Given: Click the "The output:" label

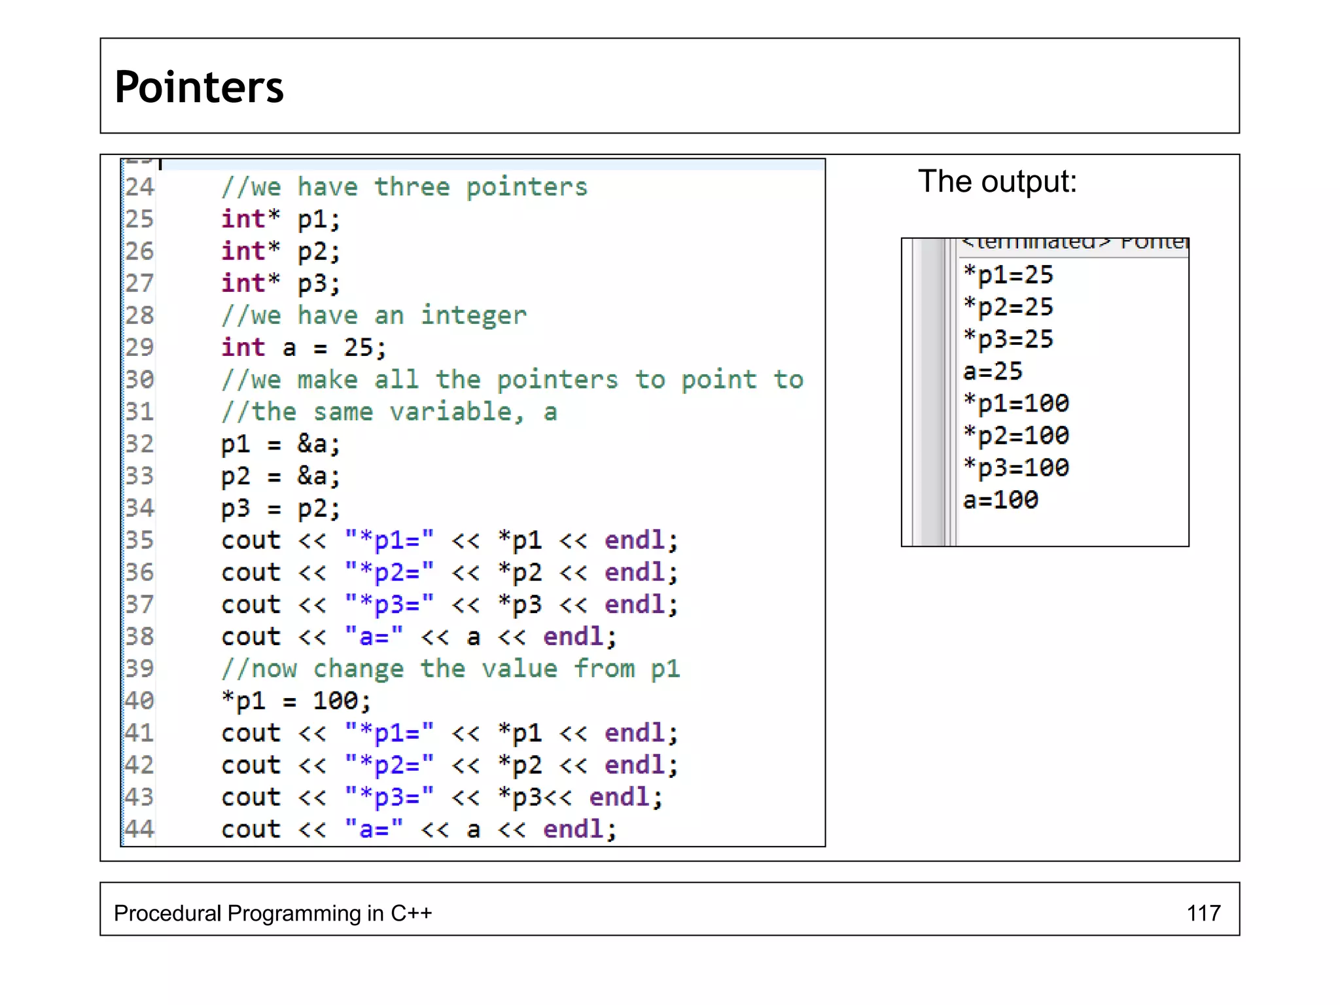Looking at the screenshot, I should 997,182.
